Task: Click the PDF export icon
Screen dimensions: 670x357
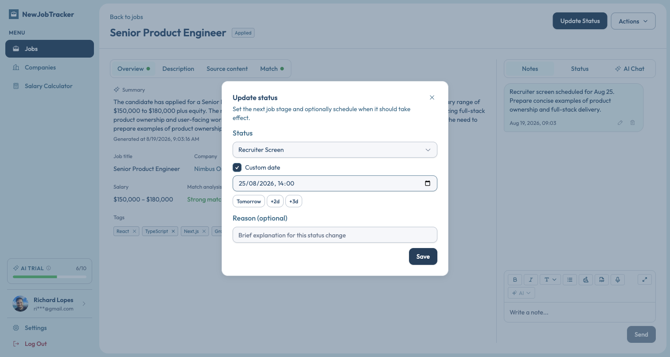Action: pyautogui.click(x=602, y=279)
